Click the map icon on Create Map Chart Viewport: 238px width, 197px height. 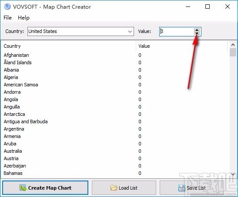point(23,188)
